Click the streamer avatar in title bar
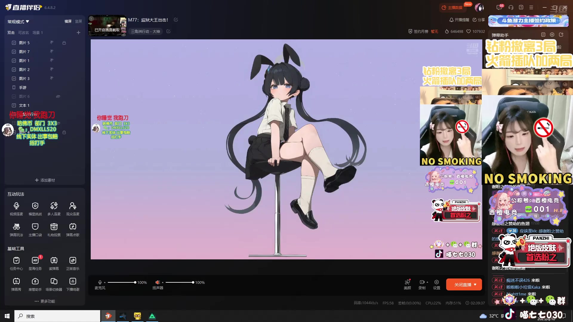 pos(479,7)
